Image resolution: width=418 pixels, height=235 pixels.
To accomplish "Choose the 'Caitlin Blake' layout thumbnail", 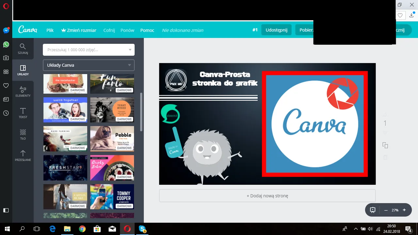I will click(x=65, y=196).
